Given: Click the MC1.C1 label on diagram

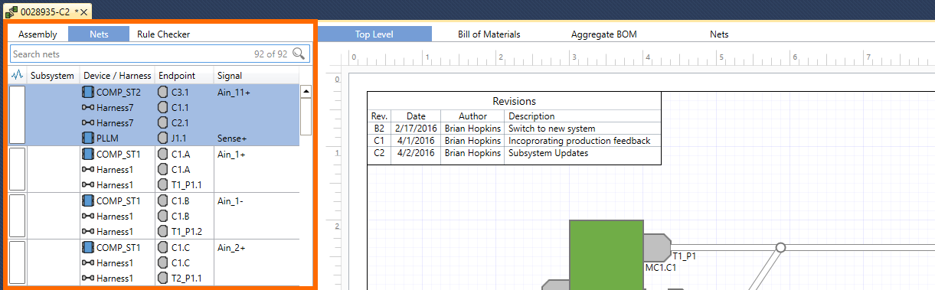Looking at the screenshot, I should point(661,268).
